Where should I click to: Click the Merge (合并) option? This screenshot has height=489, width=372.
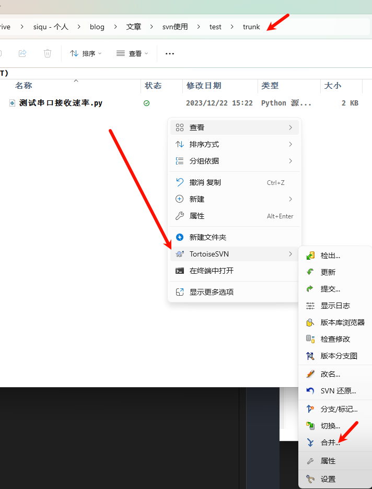330,443
